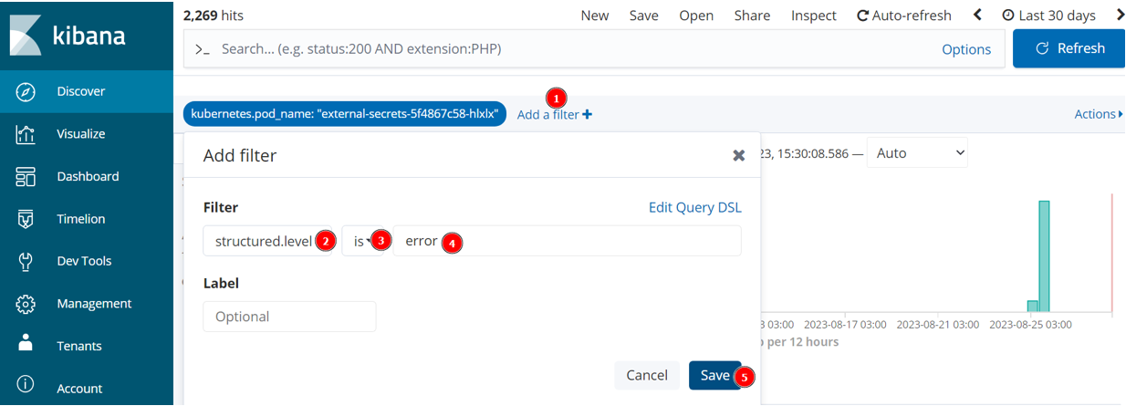The image size is (1126, 406).
Task: Open the Visualize chart icon
Action: (x=26, y=134)
